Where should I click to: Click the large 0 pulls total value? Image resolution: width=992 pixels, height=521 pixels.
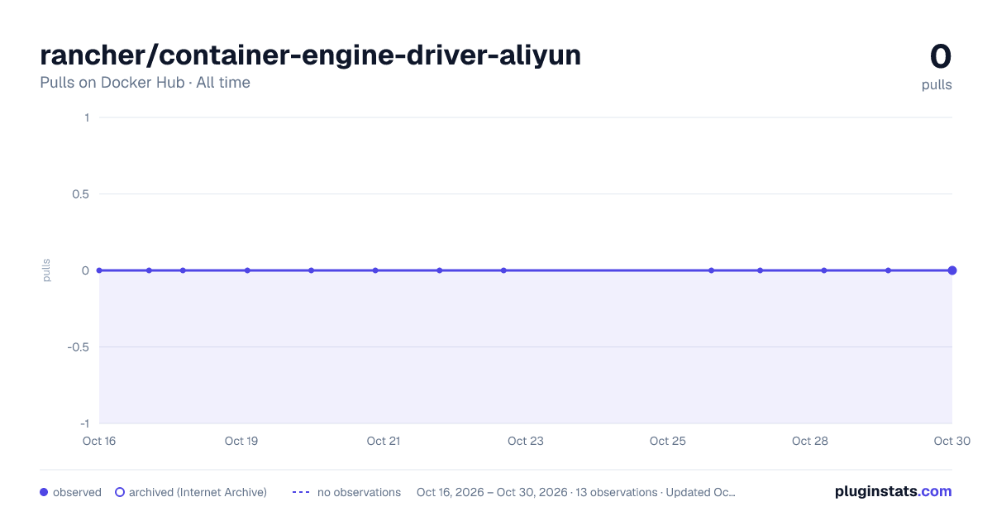[x=941, y=57]
